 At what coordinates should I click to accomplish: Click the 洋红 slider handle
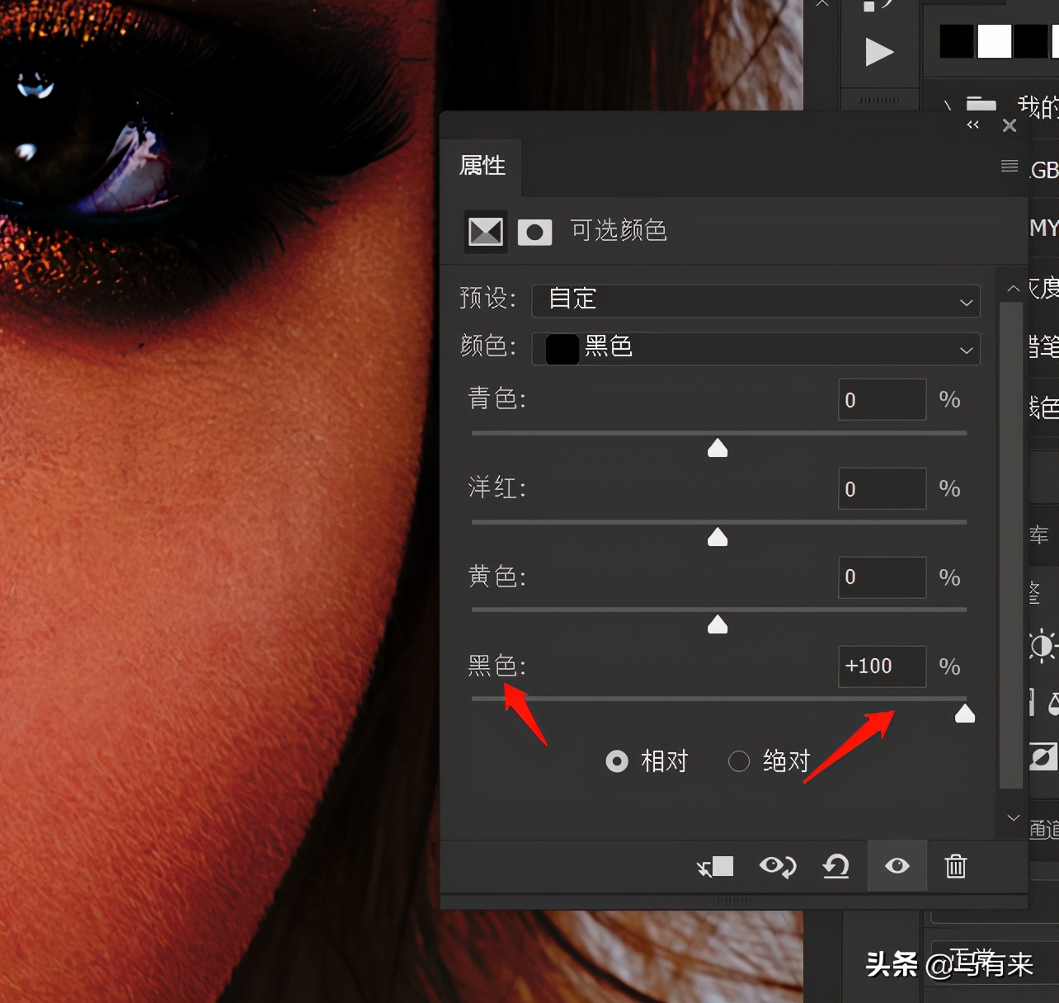click(718, 537)
